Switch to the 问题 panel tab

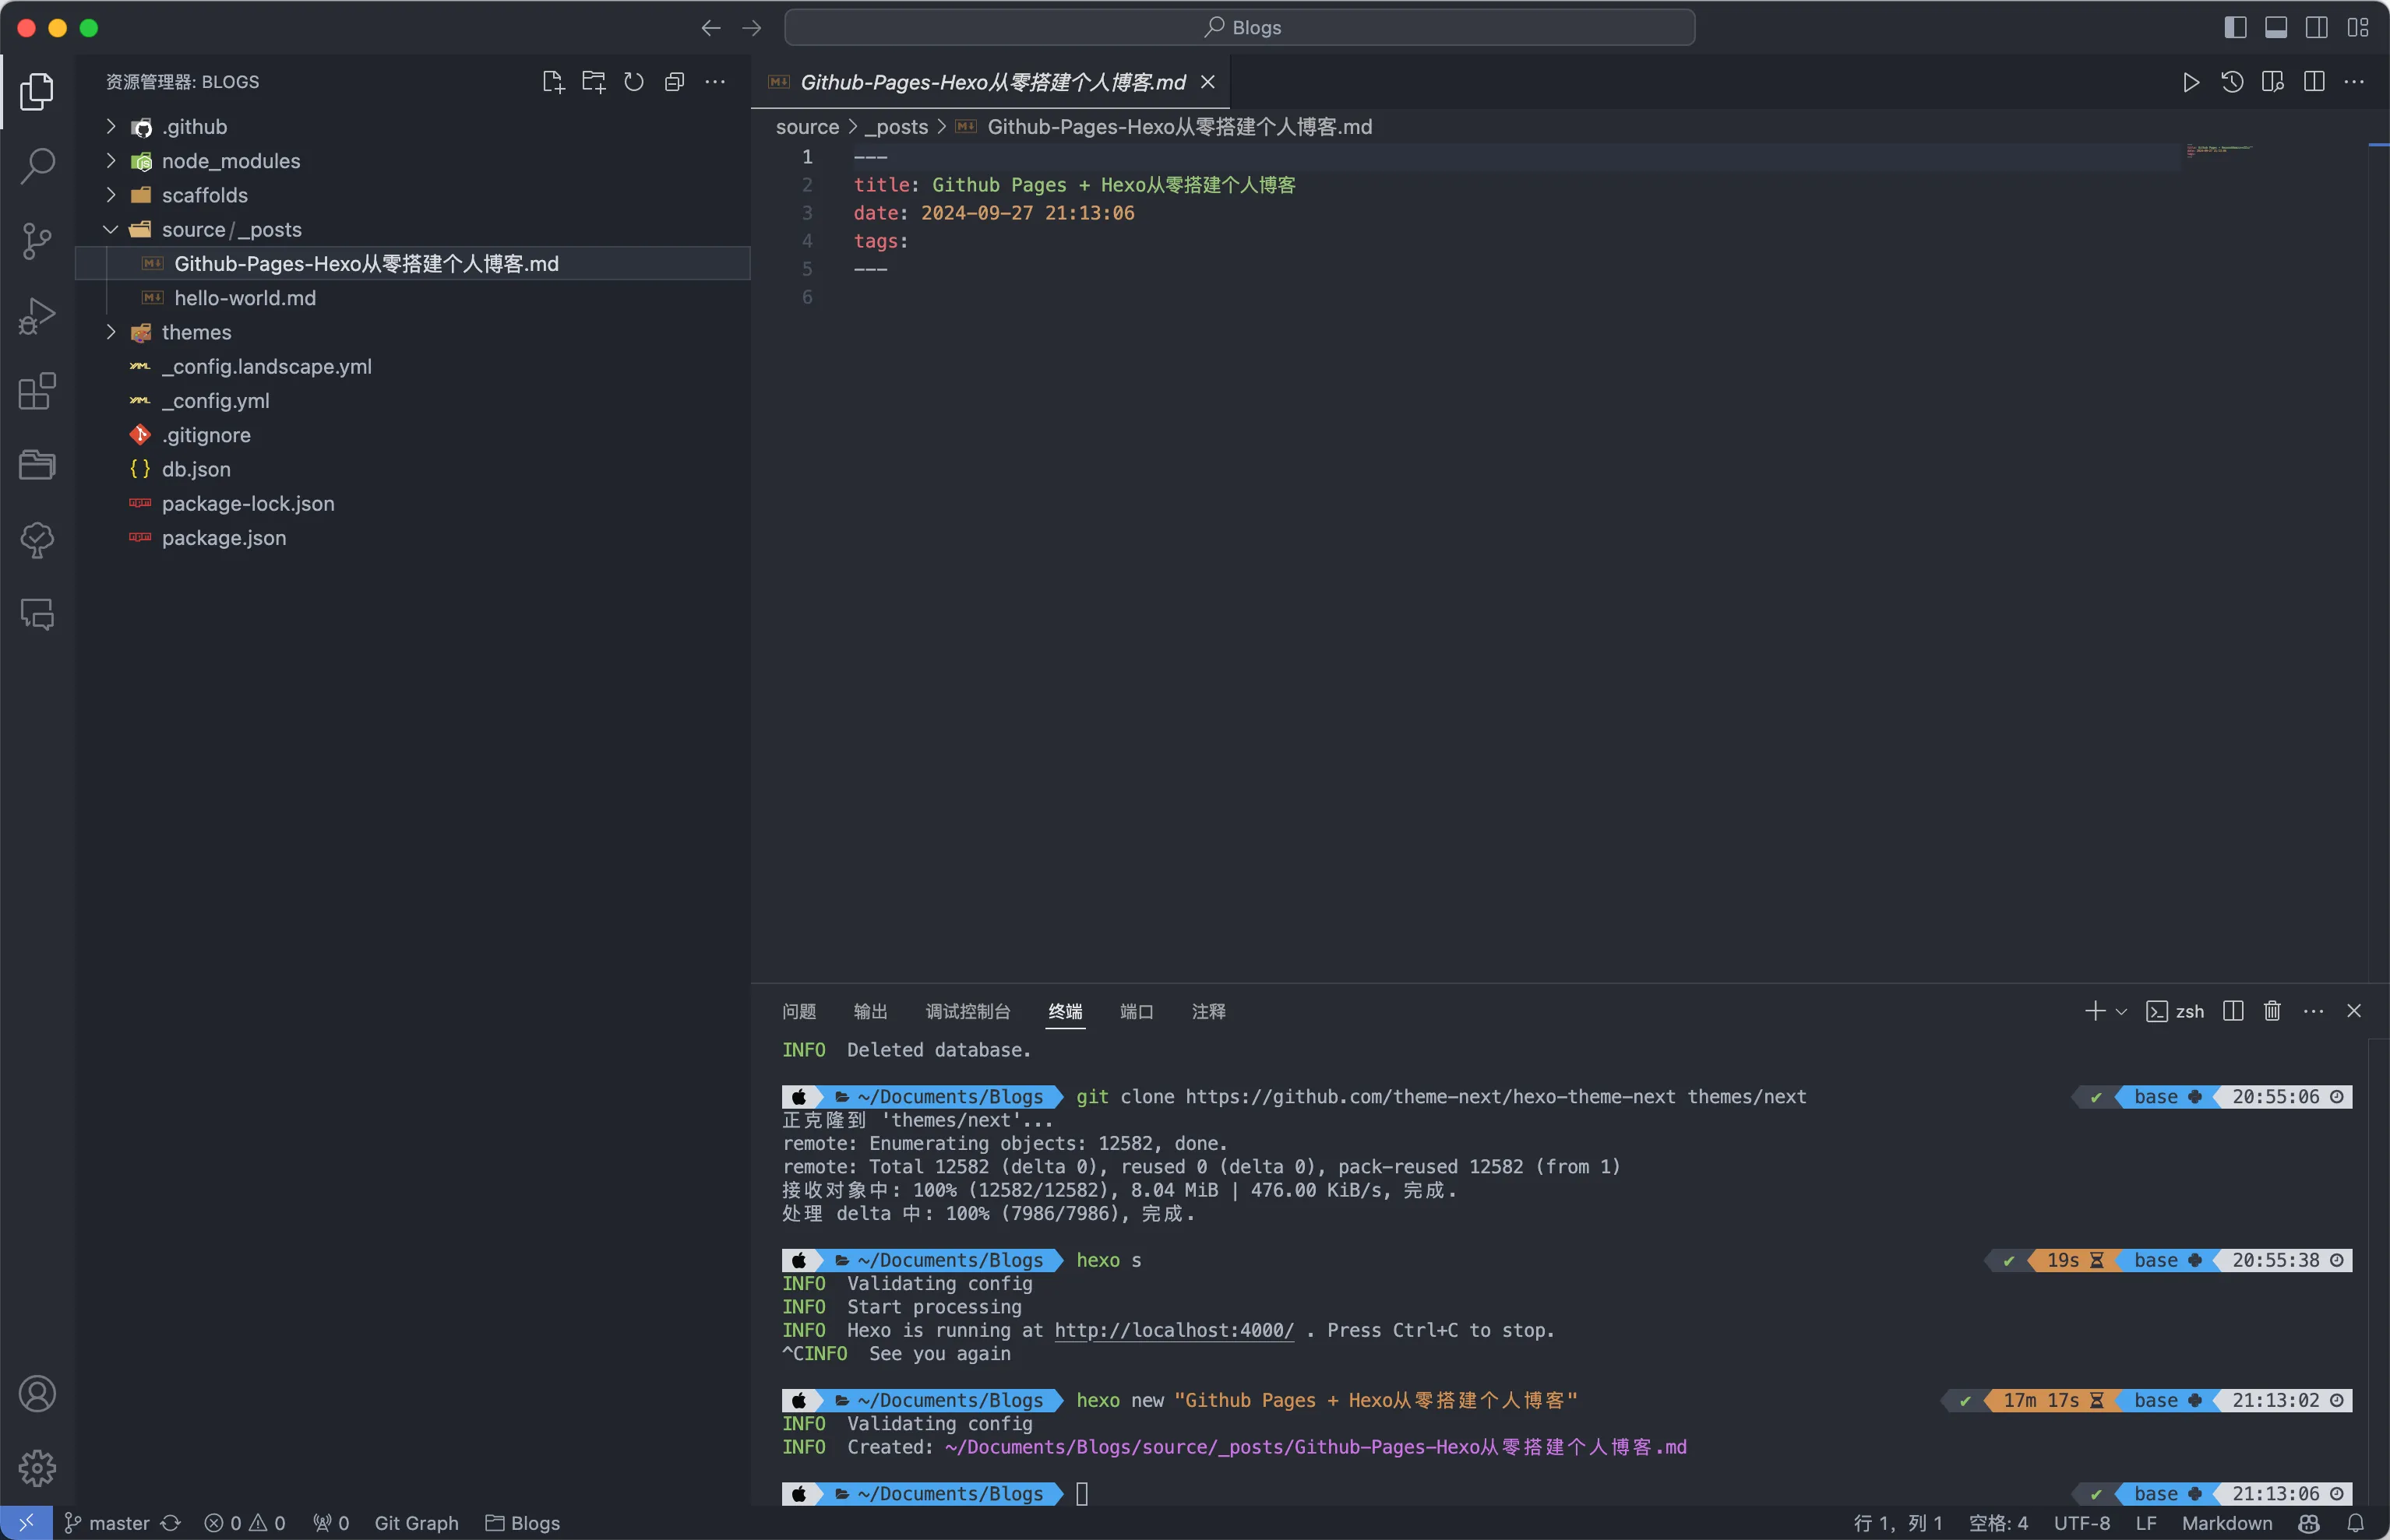tap(799, 1011)
